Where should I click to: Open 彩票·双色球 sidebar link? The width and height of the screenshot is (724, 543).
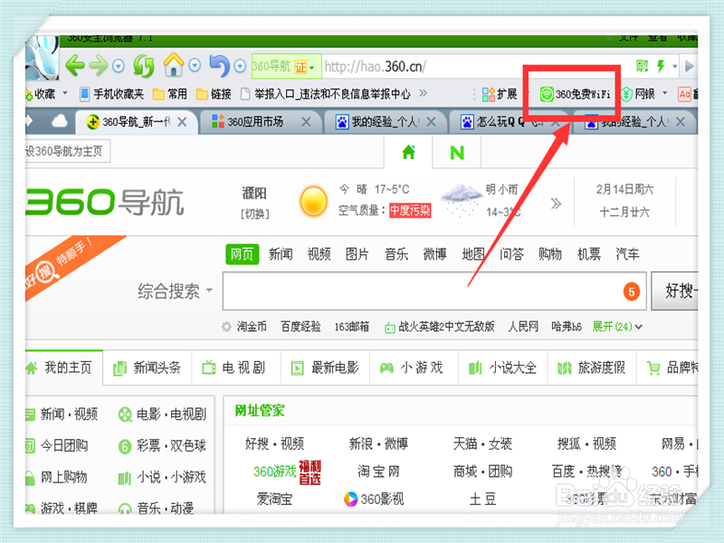click(162, 446)
